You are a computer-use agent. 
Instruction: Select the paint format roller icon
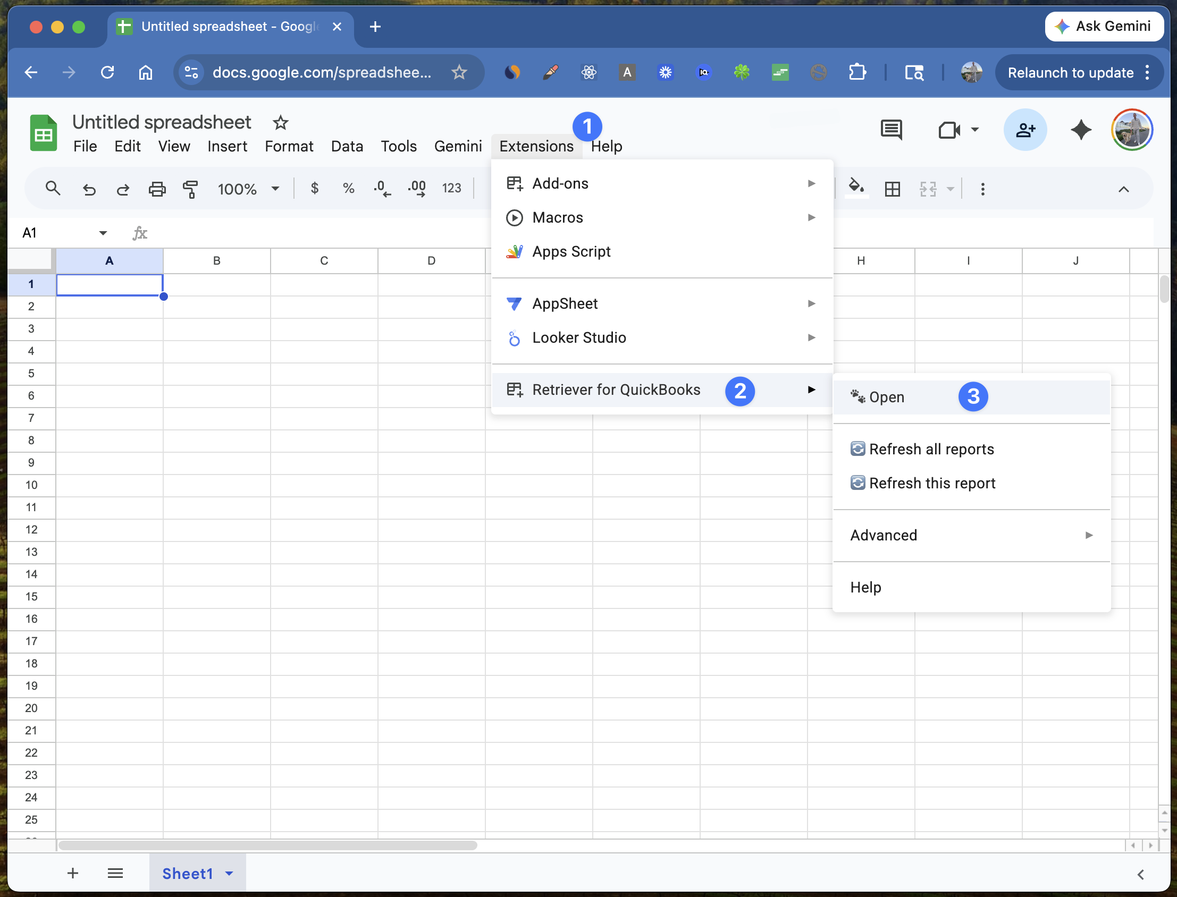191,189
